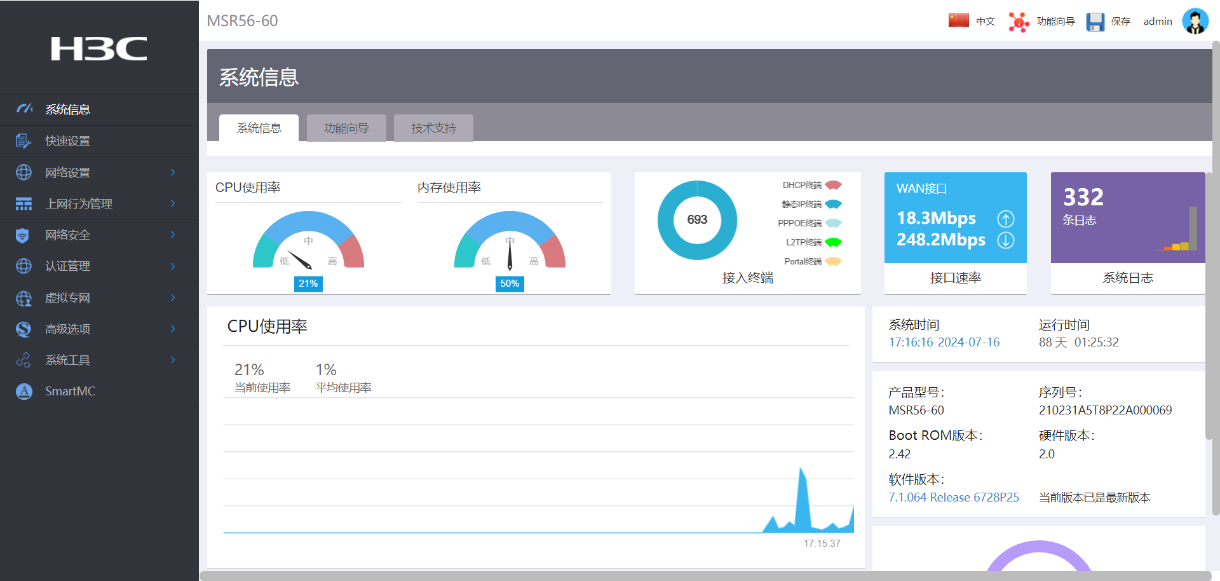This screenshot has height=581, width=1220.
Task: Open software version 7.1.064 Release 6728P25
Action: pos(954,497)
